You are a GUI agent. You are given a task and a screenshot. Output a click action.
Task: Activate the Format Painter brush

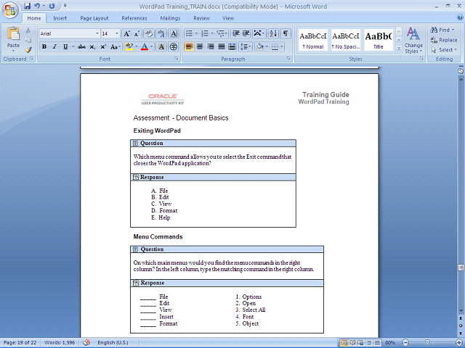click(x=28, y=50)
